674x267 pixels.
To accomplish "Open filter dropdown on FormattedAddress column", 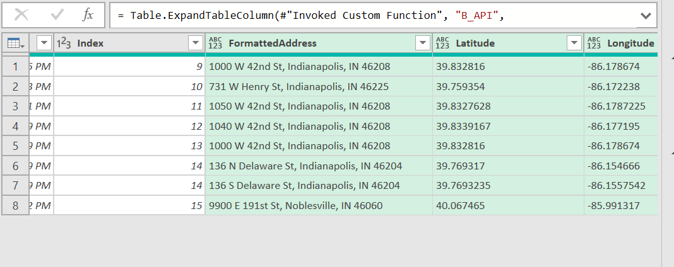I will tap(423, 43).
